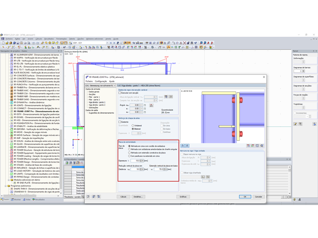Collapse Módulos adicionais em demo tree node
This screenshot has height=238, width=318.
point(9,180)
